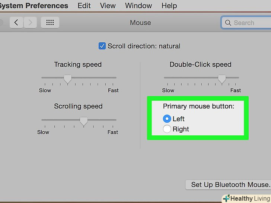Click the back navigation arrow

pos(16,23)
